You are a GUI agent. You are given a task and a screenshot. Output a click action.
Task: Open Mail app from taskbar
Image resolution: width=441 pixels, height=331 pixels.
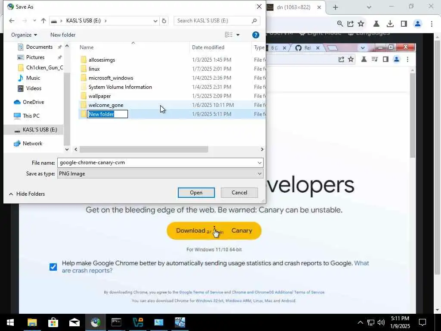pos(74,322)
